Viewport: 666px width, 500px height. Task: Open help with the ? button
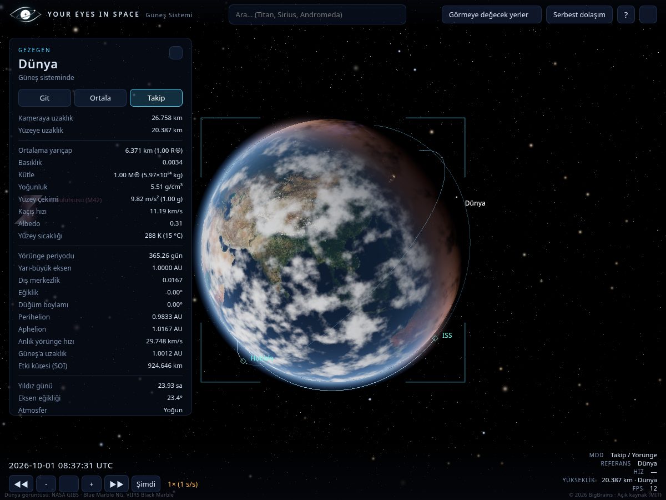[626, 14]
